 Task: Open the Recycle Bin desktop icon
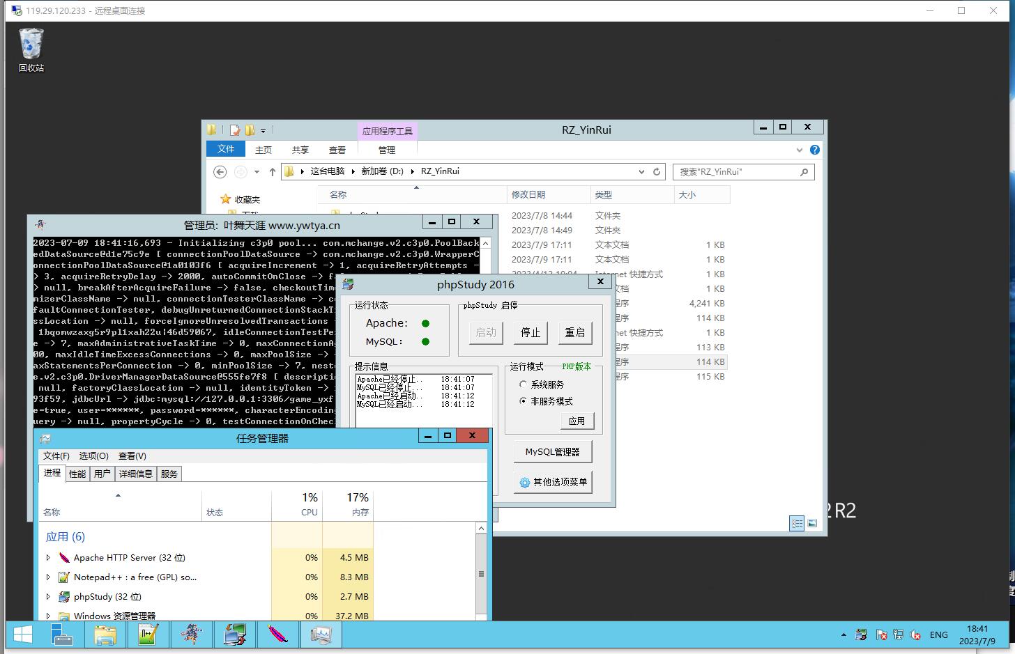[x=31, y=50]
